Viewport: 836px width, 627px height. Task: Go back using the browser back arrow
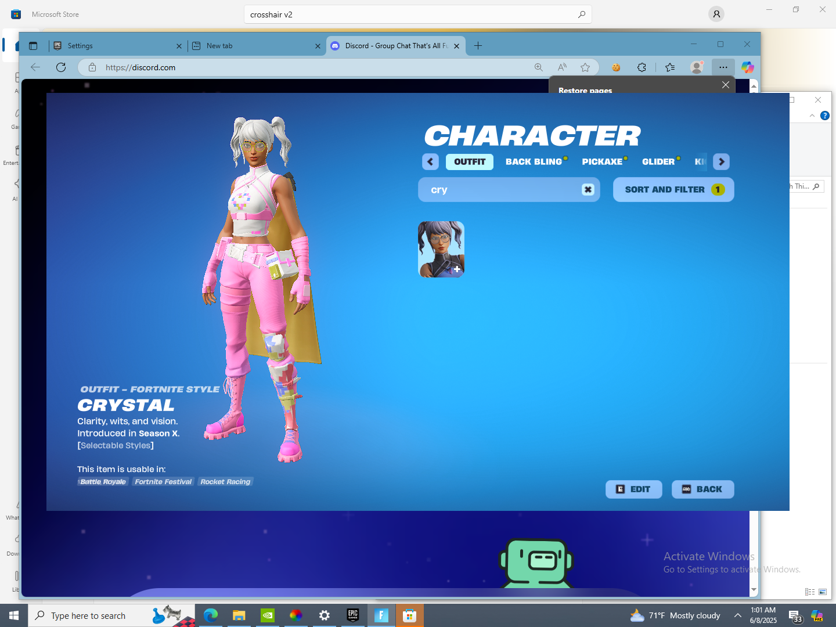click(x=35, y=67)
